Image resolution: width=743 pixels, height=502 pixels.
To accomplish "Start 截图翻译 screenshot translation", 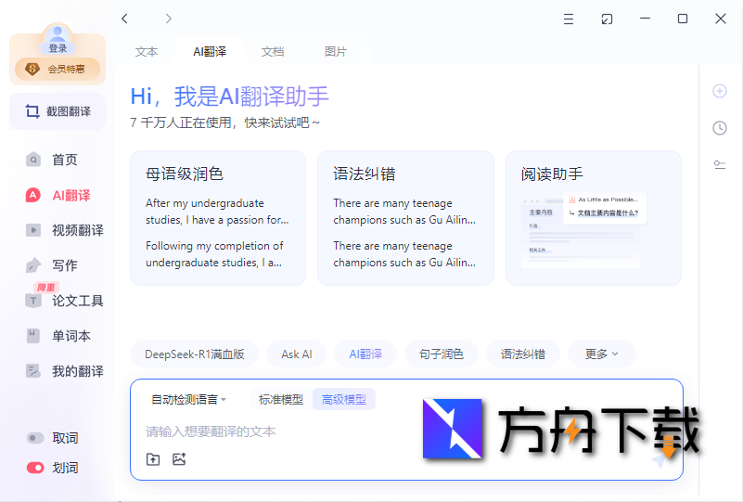I will 58,111.
